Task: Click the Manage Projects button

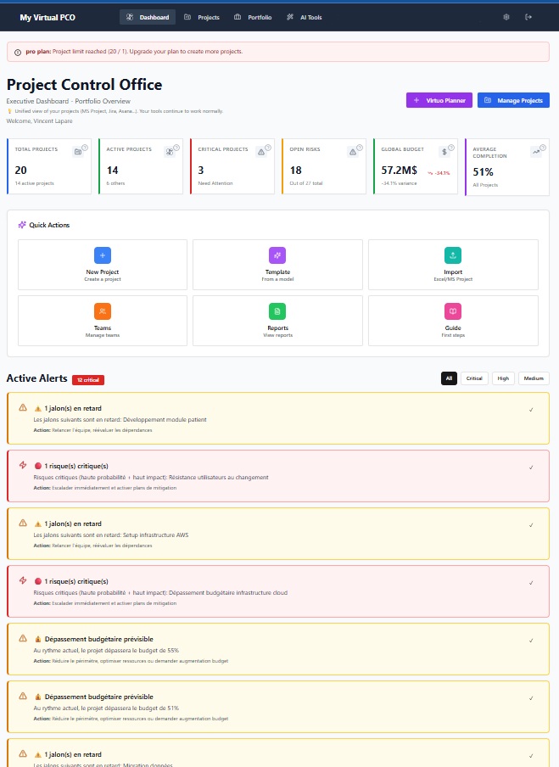Action: click(x=513, y=100)
